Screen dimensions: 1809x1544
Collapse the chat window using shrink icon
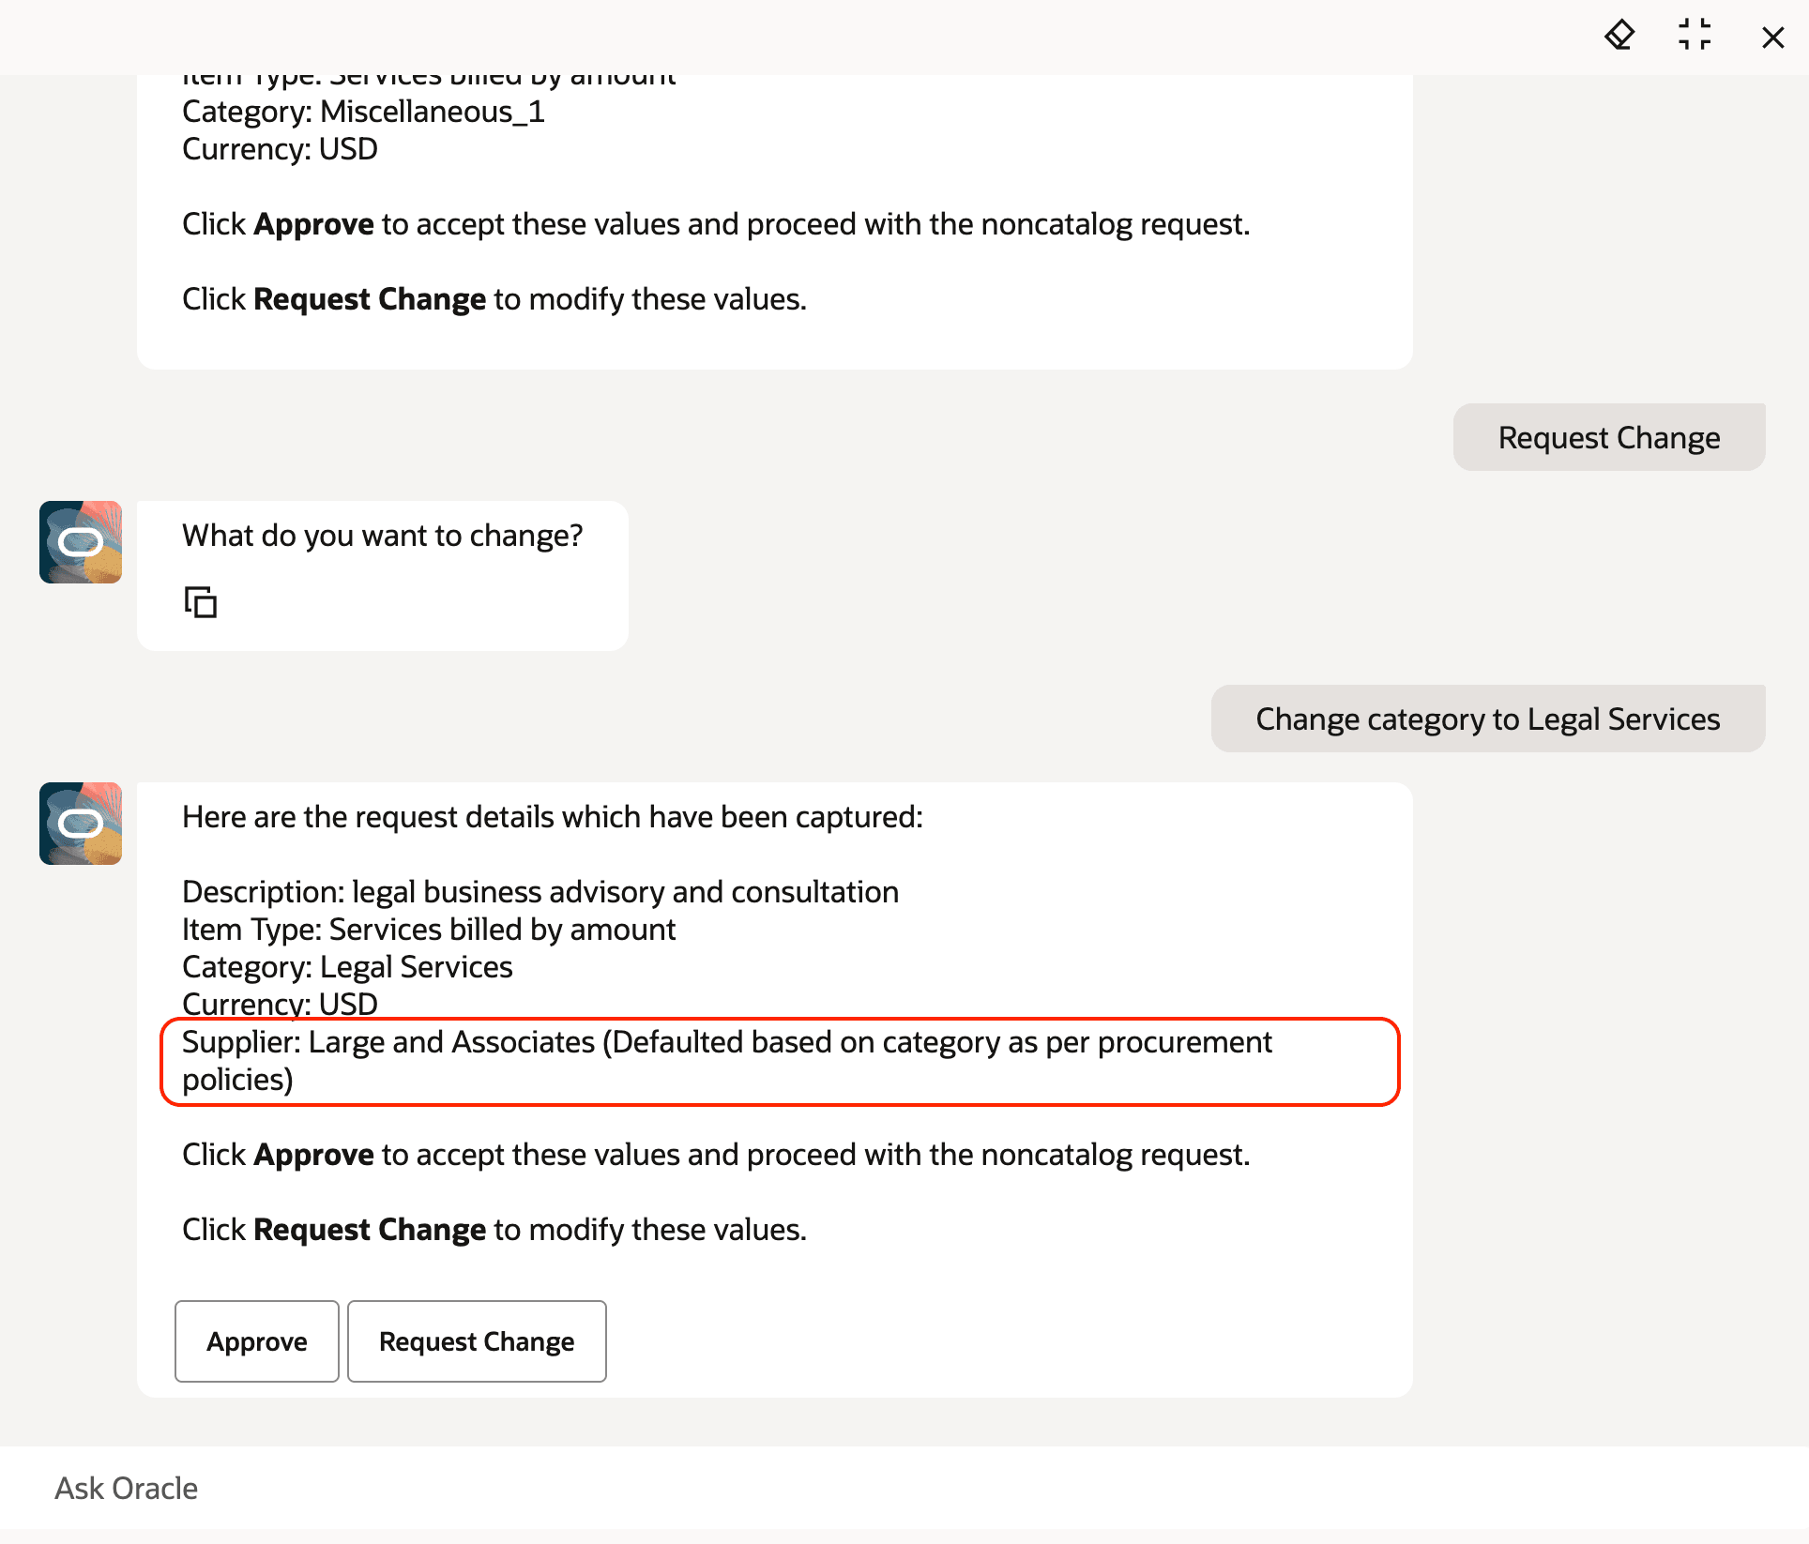(1695, 36)
